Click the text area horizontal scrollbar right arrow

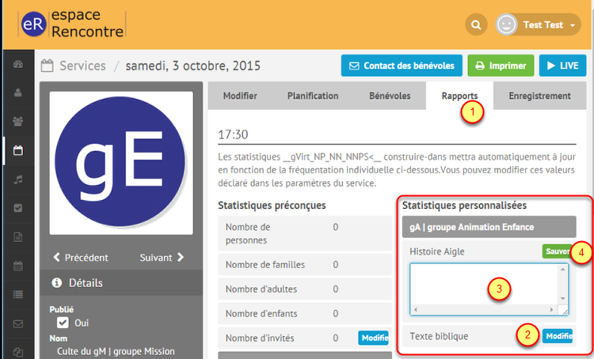[551, 309]
